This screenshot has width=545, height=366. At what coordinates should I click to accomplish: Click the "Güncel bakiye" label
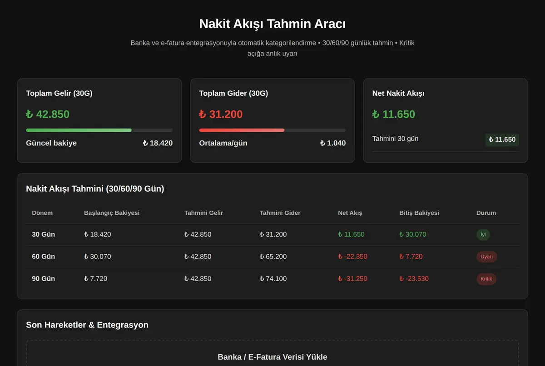(x=51, y=143)
